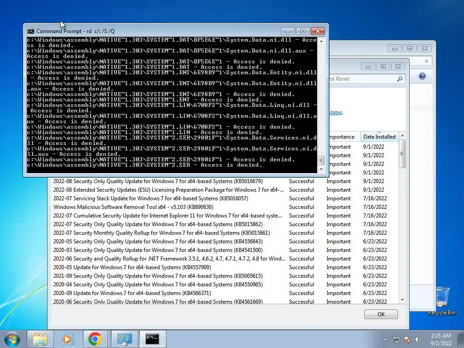Select Servicing Stack Update KB5016057 row
The image size is (464, 348).
click(224, 198)
